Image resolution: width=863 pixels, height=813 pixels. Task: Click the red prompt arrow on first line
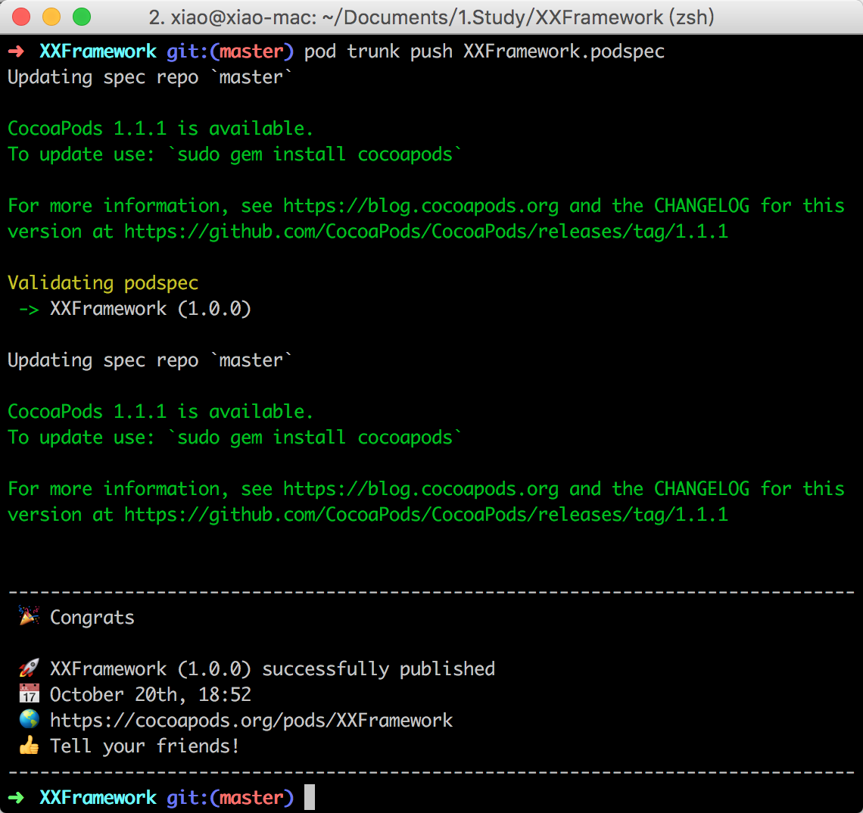(17, 51)
